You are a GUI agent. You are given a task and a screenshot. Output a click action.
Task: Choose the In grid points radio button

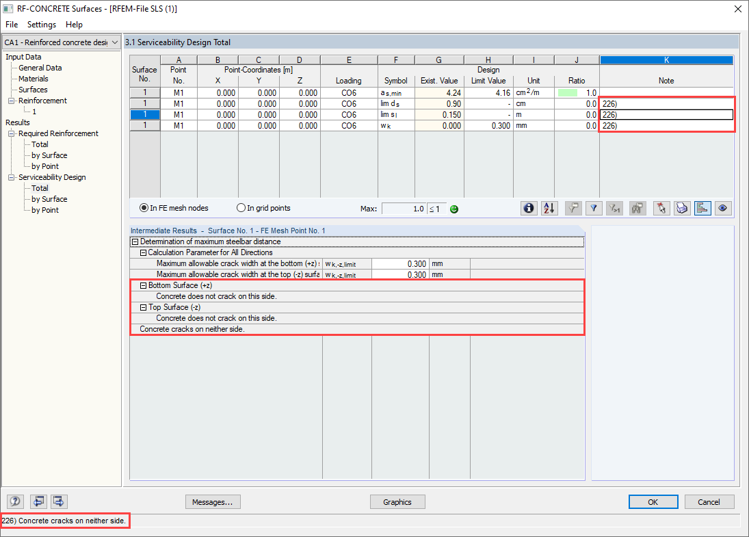(240, 208)
